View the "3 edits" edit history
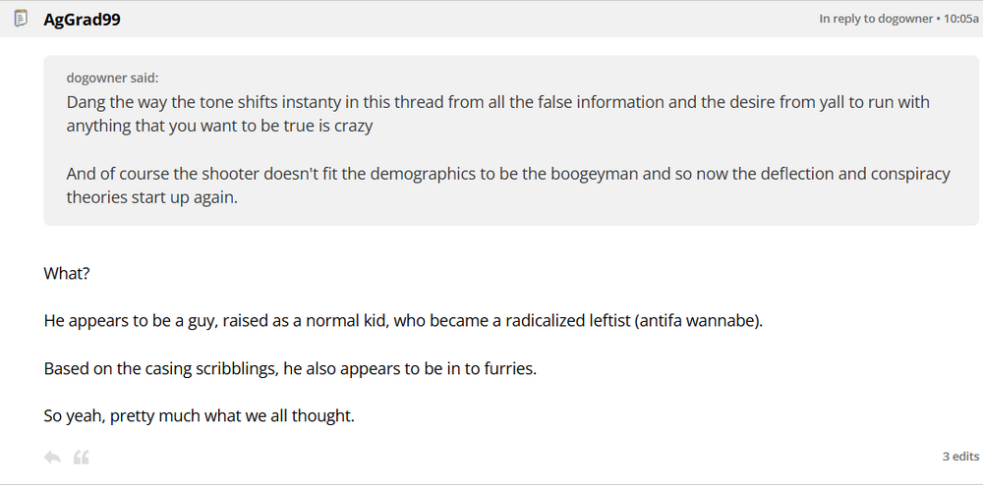 (x=960, y=457)
